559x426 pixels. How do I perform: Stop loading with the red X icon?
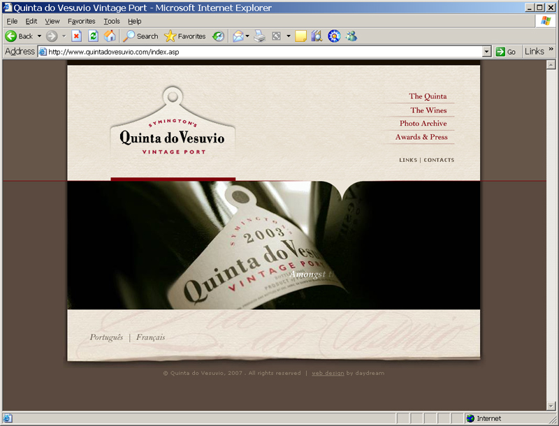pyautogui.click(x=76, y=36)
